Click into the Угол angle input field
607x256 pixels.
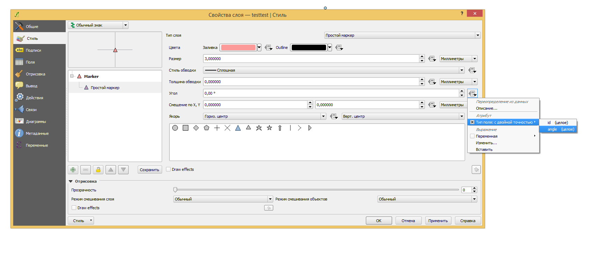[x=331, y=93]
